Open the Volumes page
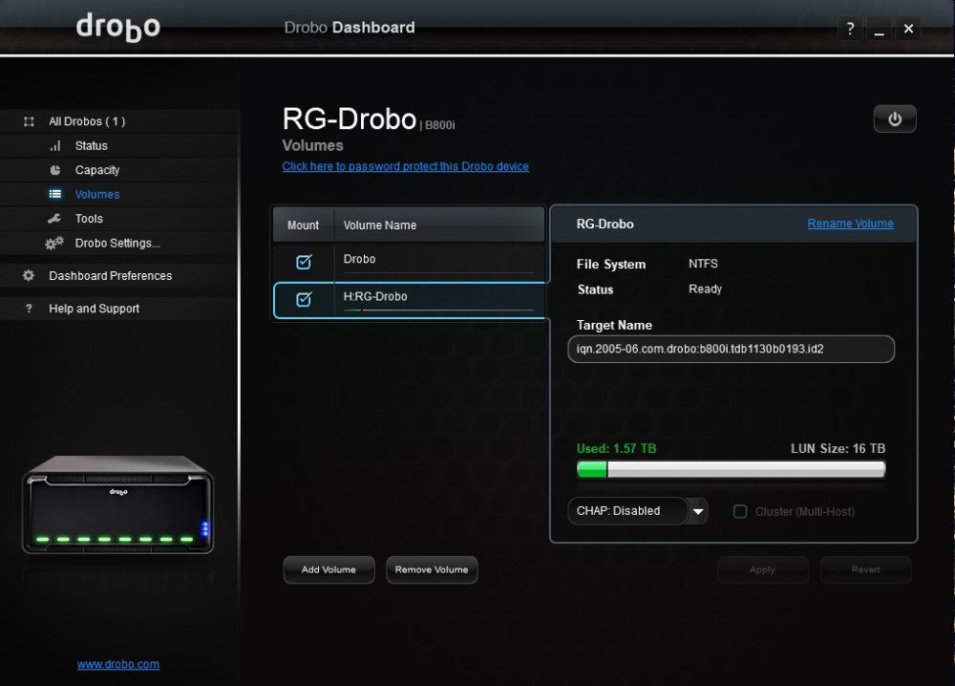This screenshot has height=686, width=955. (118, 194)
